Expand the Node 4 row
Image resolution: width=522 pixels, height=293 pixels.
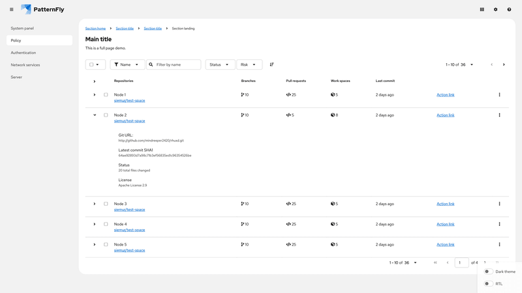tap(95, 224)
